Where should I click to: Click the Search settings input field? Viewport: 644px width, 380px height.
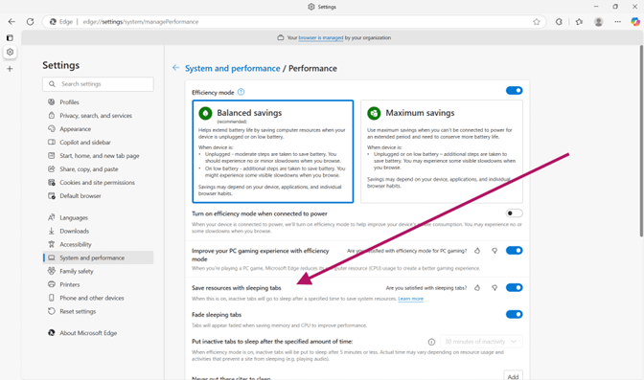(x=98, y=84)
